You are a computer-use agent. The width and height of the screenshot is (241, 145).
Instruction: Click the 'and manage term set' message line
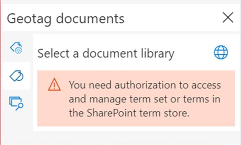(145, 99)
